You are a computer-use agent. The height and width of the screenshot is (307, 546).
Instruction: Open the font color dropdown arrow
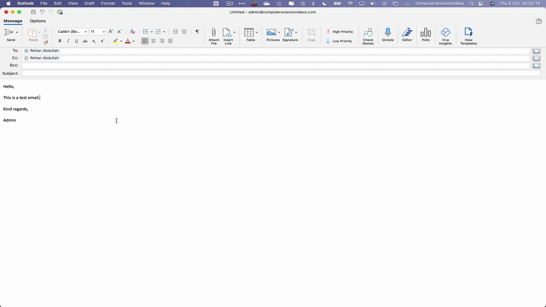(x=134, y=41)
